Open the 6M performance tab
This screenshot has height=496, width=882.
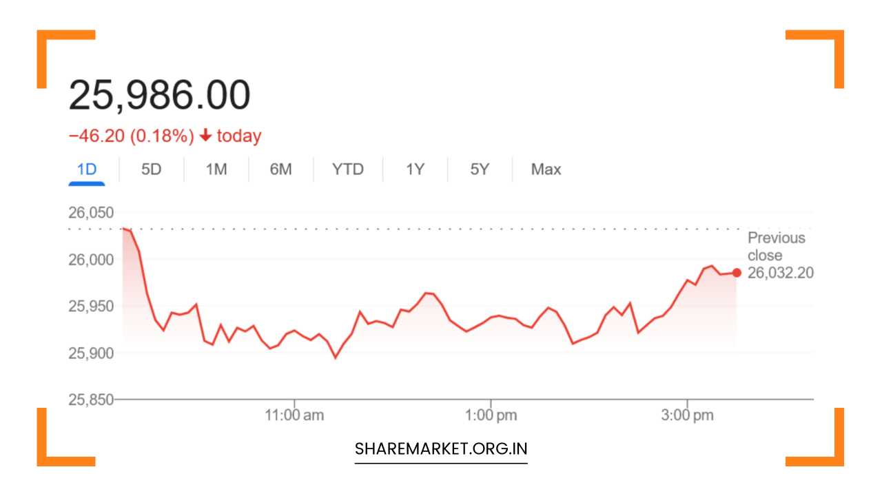[x=281, y=169]
